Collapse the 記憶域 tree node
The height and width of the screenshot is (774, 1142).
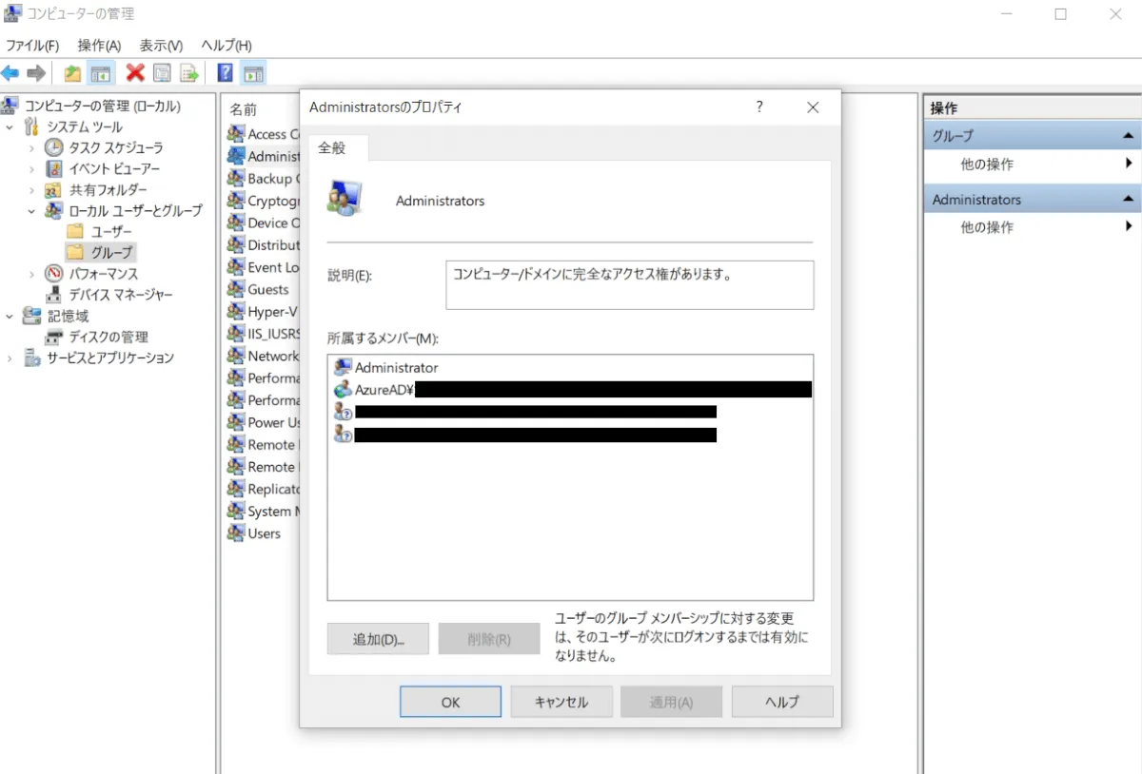pos(10,316)
